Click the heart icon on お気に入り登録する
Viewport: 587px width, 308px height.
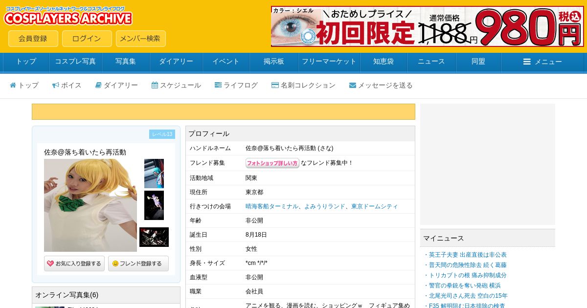(x=50, y=264)
